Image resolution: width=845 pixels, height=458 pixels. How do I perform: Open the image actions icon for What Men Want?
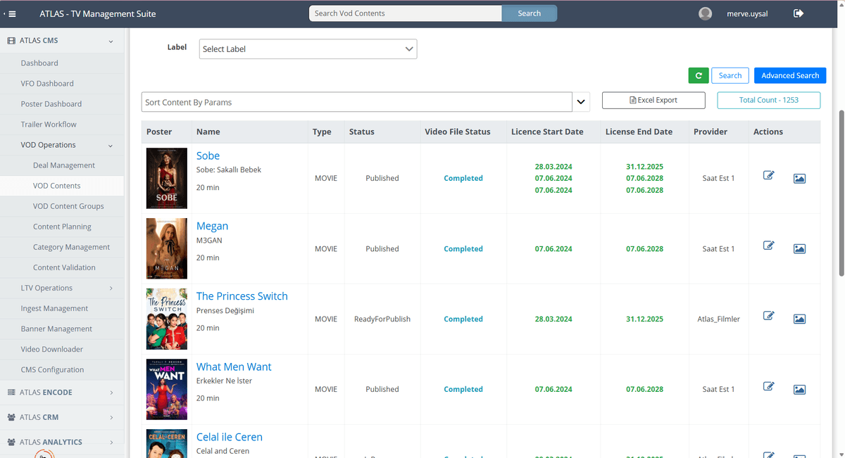point(799,389)
